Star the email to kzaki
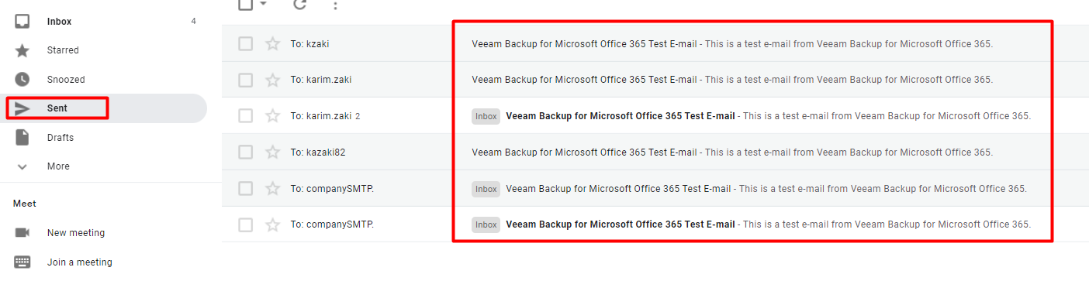1089x281 pixels. pyautogui.click(x=272, y=43)
